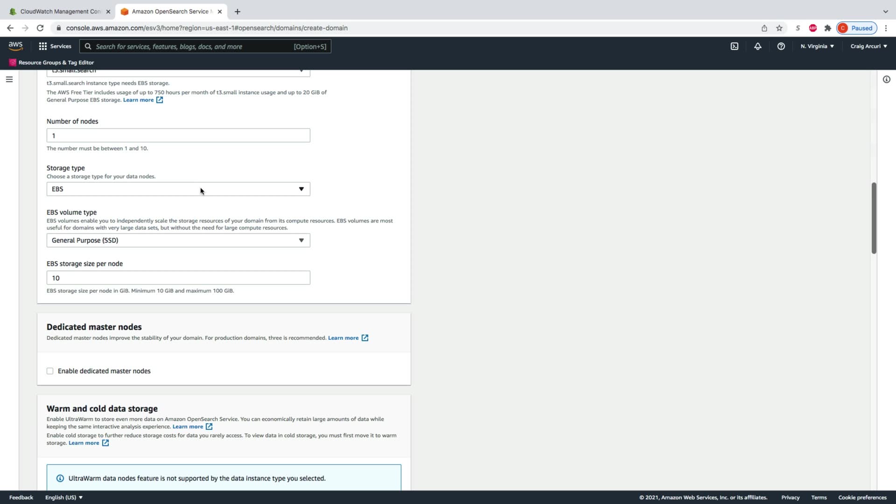Click the Feedback button in footer
Image resolution: width=896 pixels, height=504 pixels.
click(x=21, y=497)
